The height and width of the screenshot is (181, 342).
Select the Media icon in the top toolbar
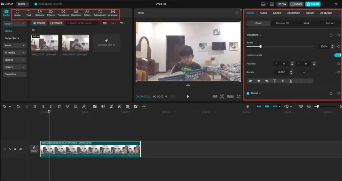(6, 13)
